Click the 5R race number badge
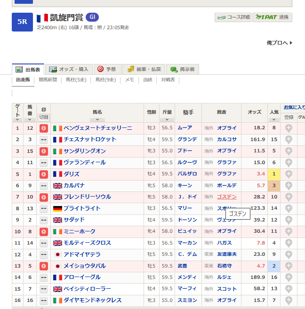This screenshot has width=305, height=309. point(22,22)
